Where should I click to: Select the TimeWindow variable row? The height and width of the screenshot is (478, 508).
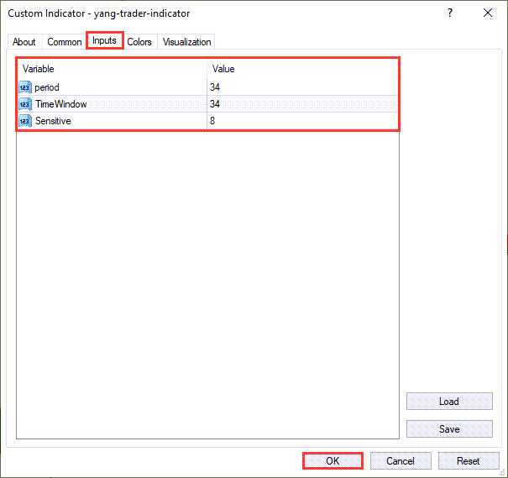click(60, 104)
